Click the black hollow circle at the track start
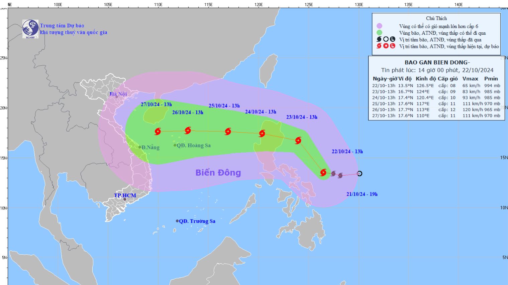Image resolution: width=508 pixels, height=285 pixels. pyautogui.click(x=360, y=174)
